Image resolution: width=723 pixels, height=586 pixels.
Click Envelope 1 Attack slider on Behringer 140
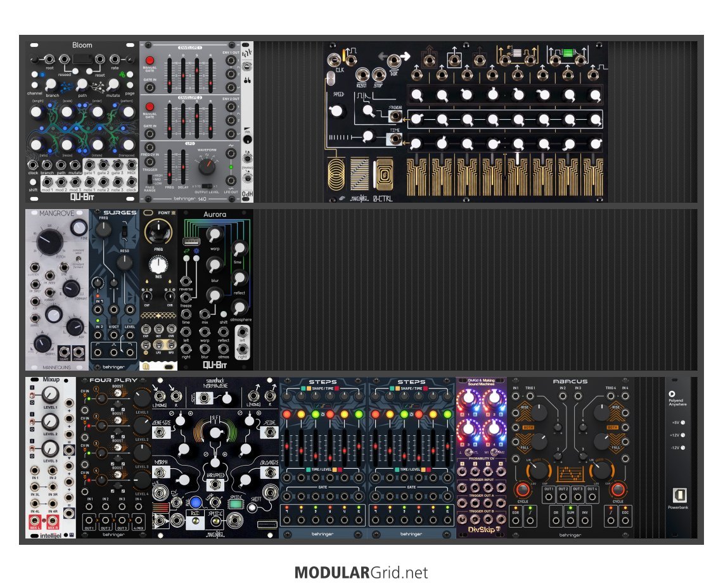tap(170, 74)
